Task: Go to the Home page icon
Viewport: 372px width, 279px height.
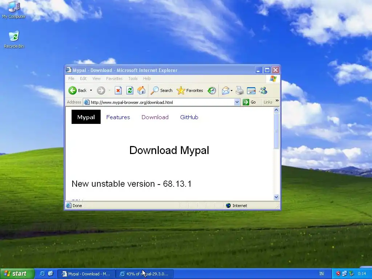Action: click(141, 90)
